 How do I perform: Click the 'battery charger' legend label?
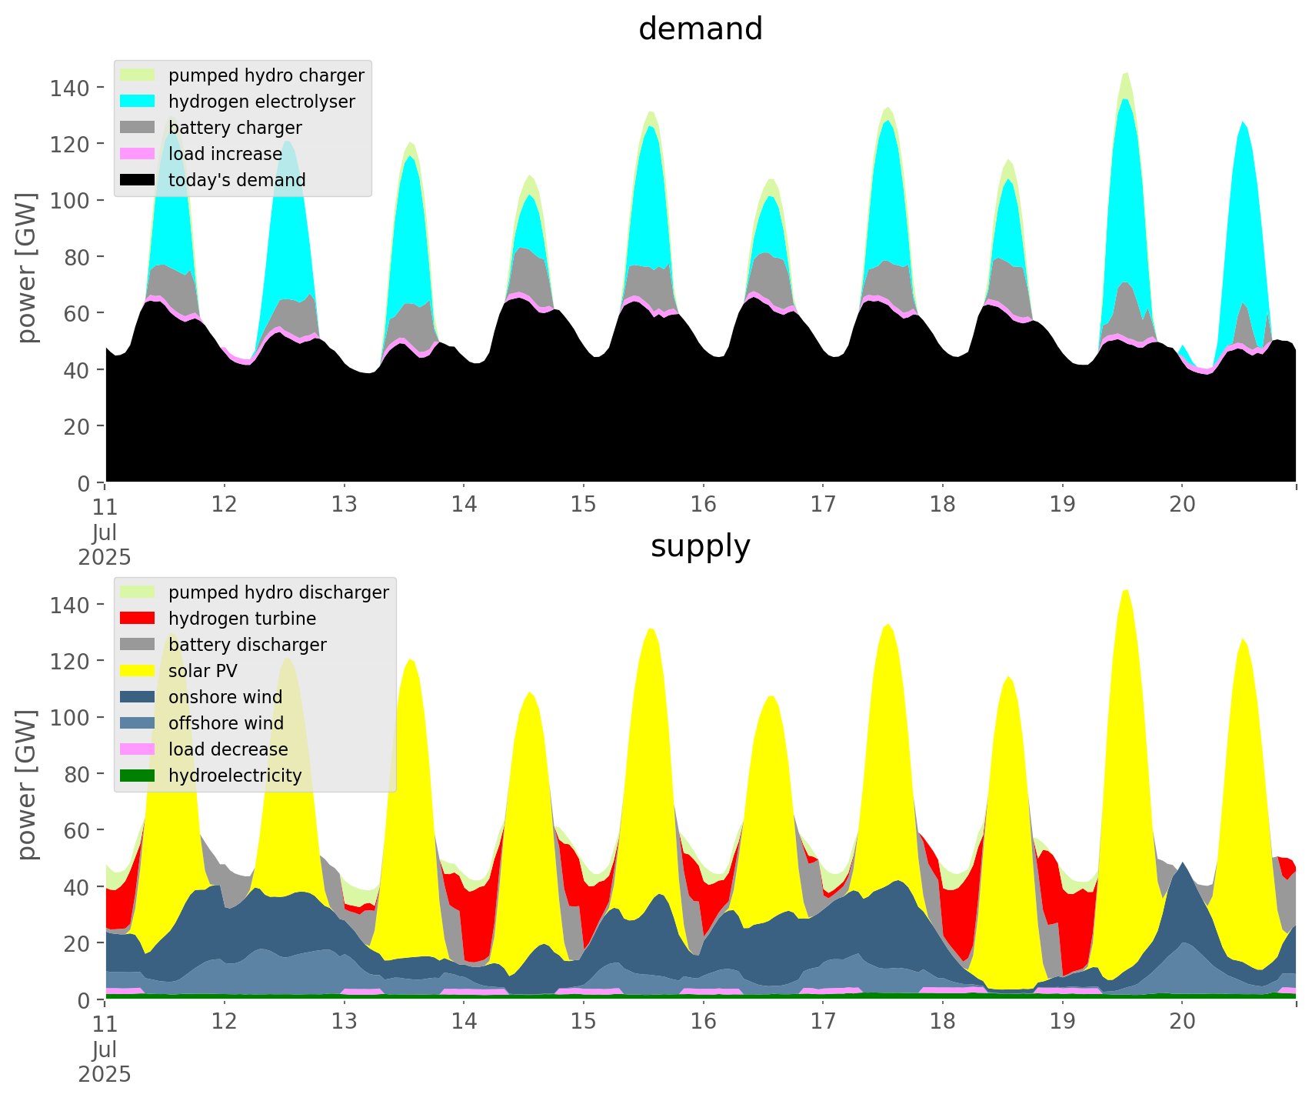click(235, 128)
